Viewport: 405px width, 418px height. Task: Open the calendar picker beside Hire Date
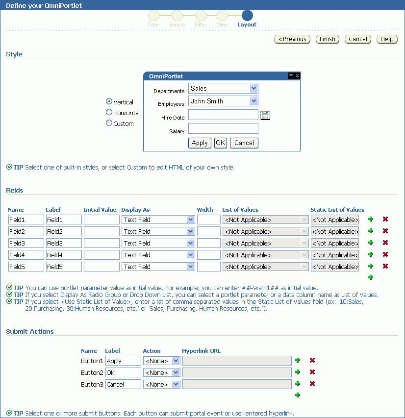point(265,114)
